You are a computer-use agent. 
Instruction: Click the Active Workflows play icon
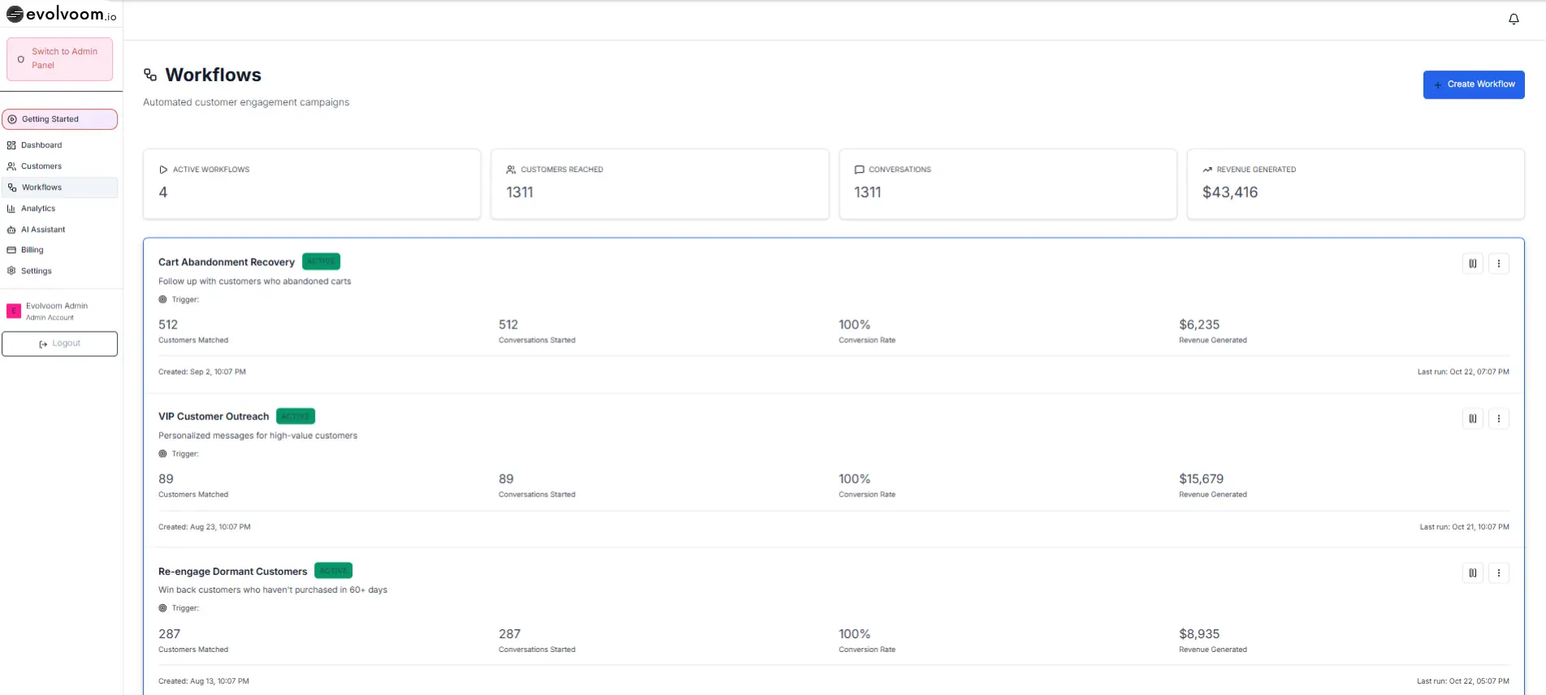(x=163, y=169)
